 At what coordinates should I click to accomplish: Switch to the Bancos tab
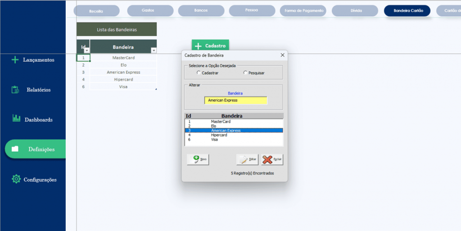point(201,10)
